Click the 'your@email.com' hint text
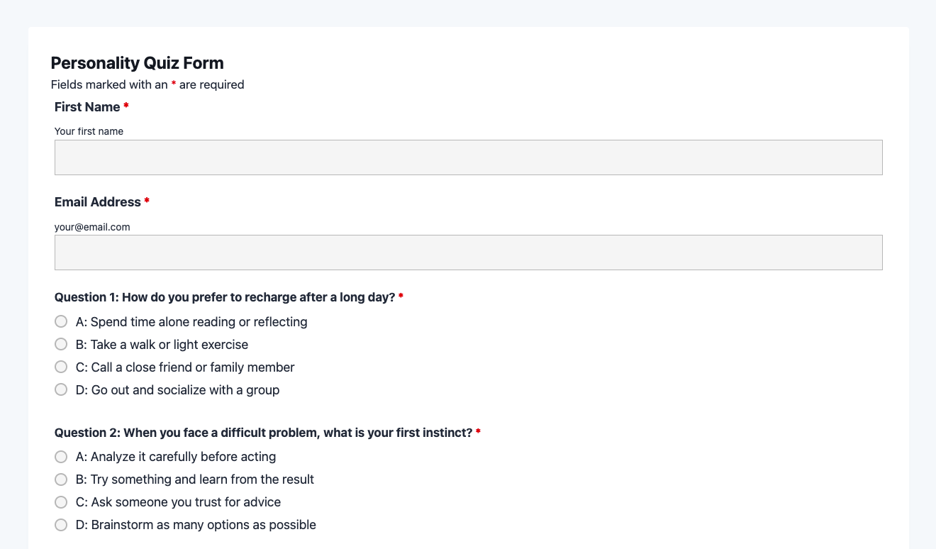 click(92, 227)
